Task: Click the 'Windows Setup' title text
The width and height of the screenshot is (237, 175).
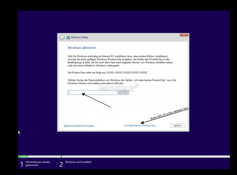Action: click(79, 37)
